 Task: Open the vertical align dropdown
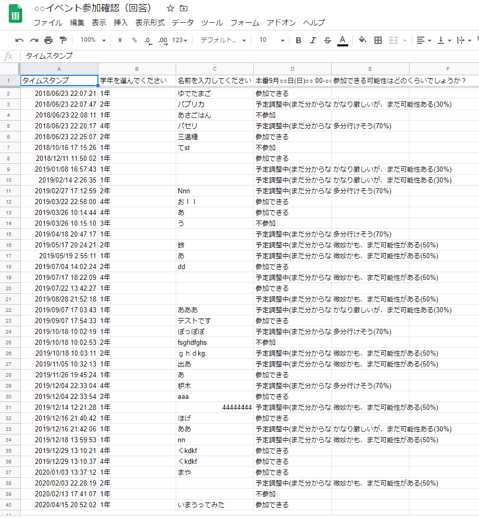pos(444,40)
